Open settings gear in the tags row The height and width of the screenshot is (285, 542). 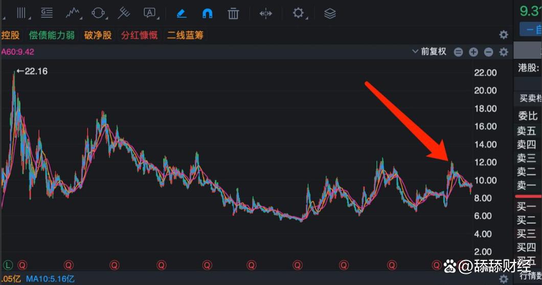504,35
